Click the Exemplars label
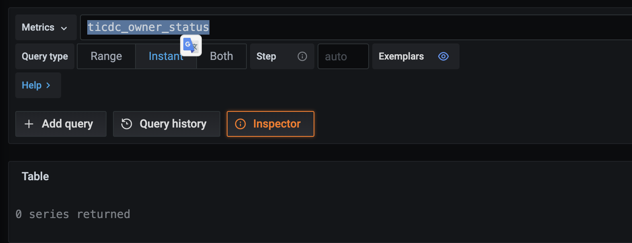 point(401,56)
